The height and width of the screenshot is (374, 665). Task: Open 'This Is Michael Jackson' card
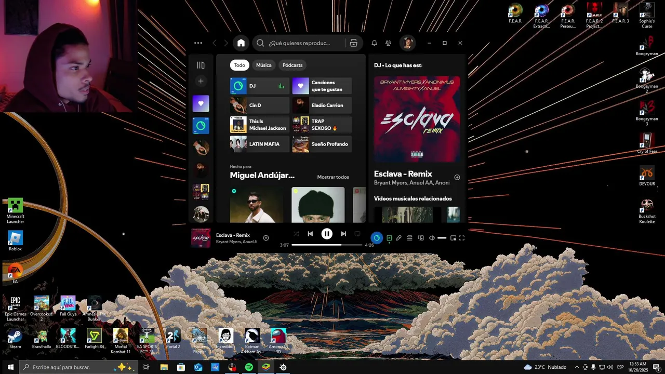click(259, 125)
